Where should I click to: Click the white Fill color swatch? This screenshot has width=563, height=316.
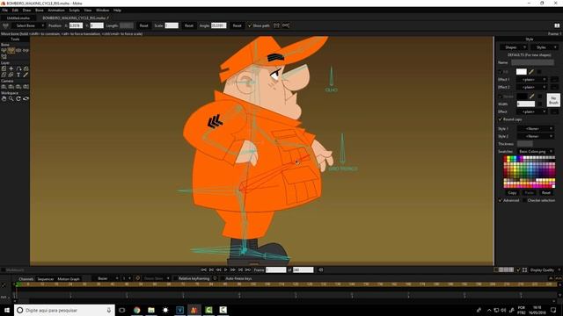(x=522, y=72)
